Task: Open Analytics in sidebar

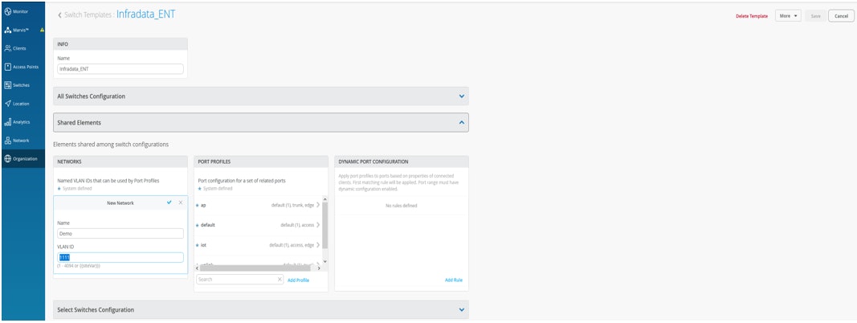Action: (22, 122)
